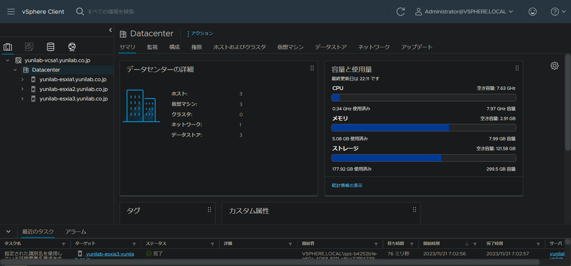Filter the 開始時刻 column
The image size is (571, 266).
click(475, 244)
